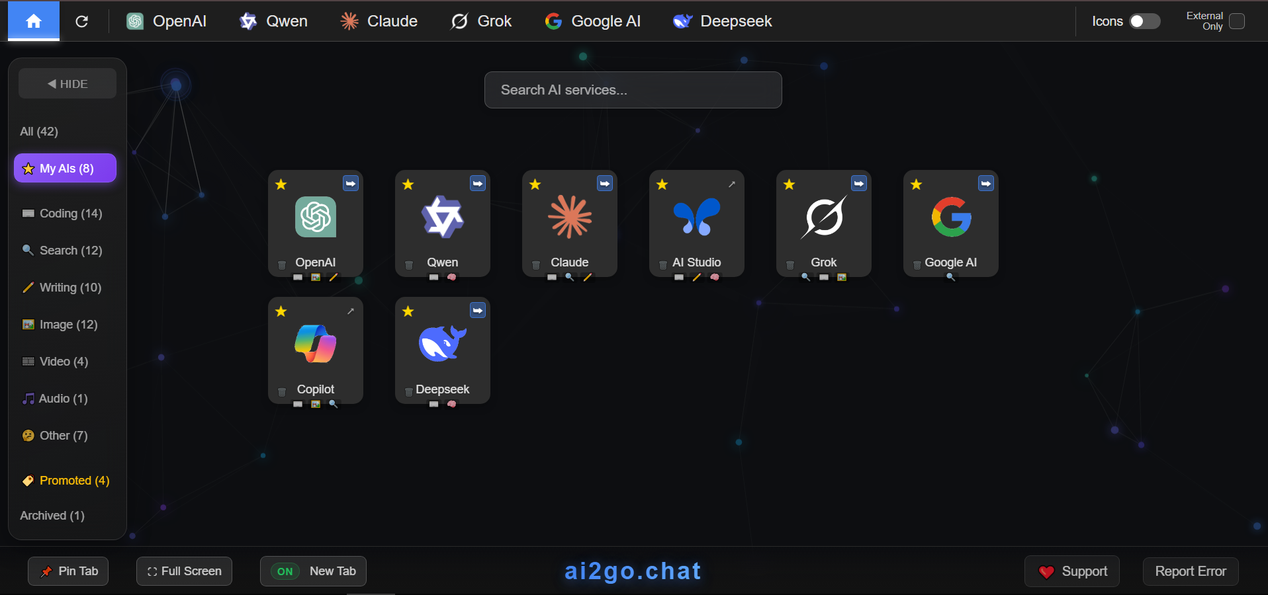Screen dimensions: 1268x595
Task: Expand the Archived (1) category
Action: pos(52,516)
